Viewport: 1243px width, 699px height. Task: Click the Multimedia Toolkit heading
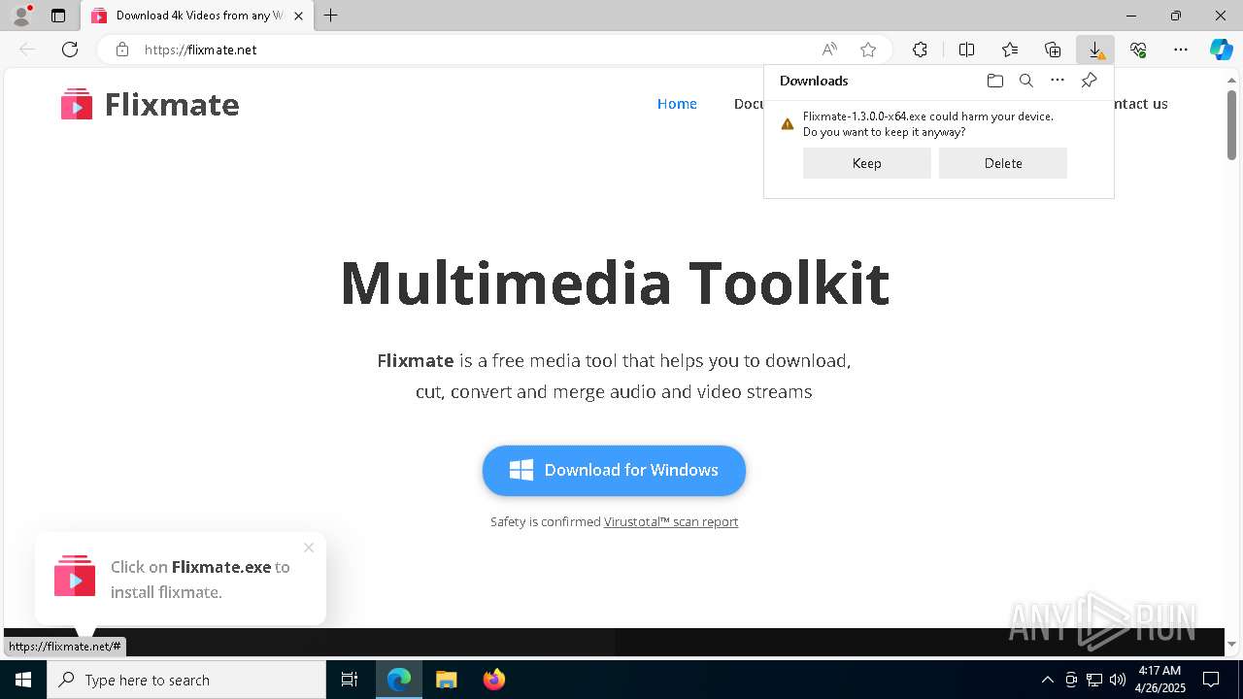(x=615, y=283)
